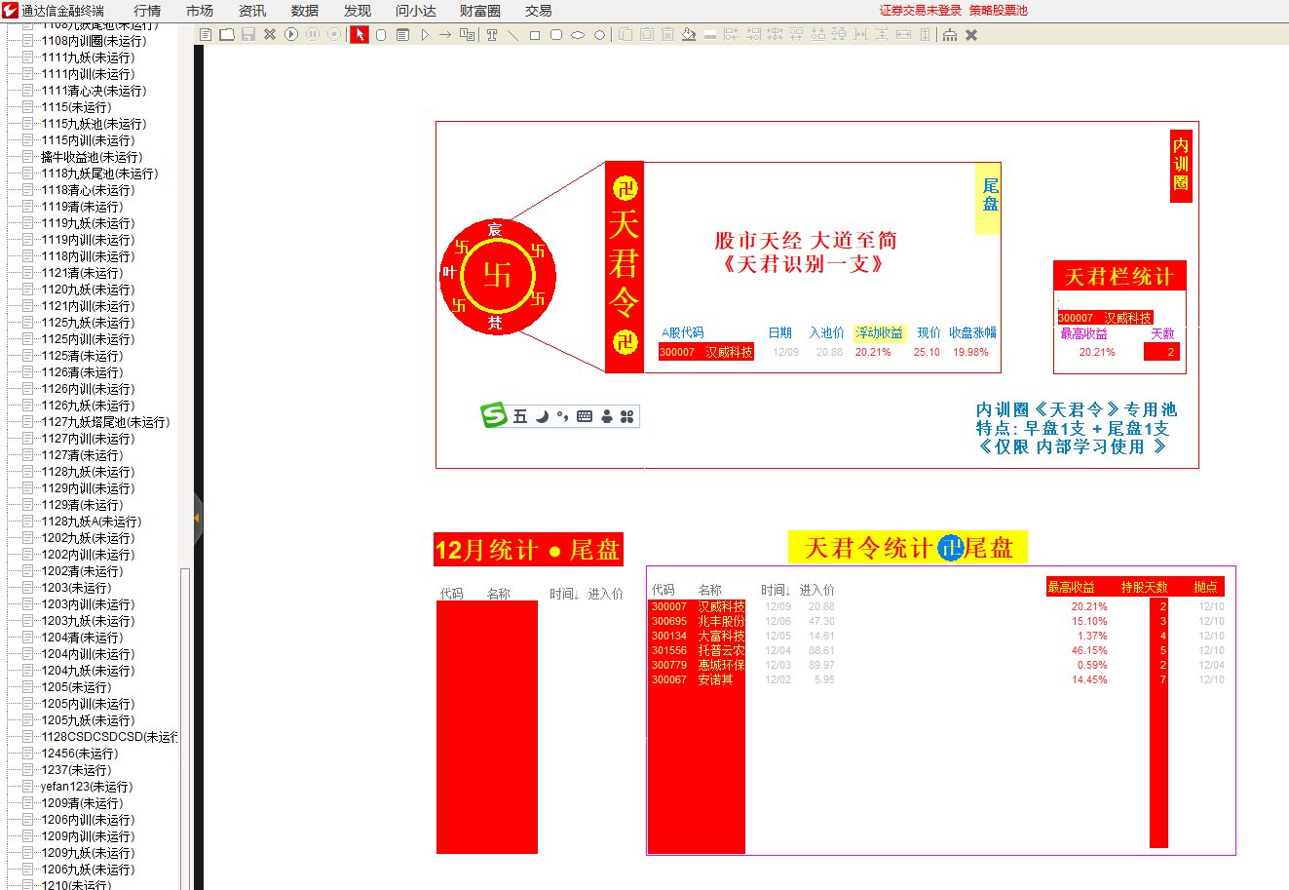This screenshot has height=890, width=1289.
Task: Open the 交易 menu
Action: (539, 11)
